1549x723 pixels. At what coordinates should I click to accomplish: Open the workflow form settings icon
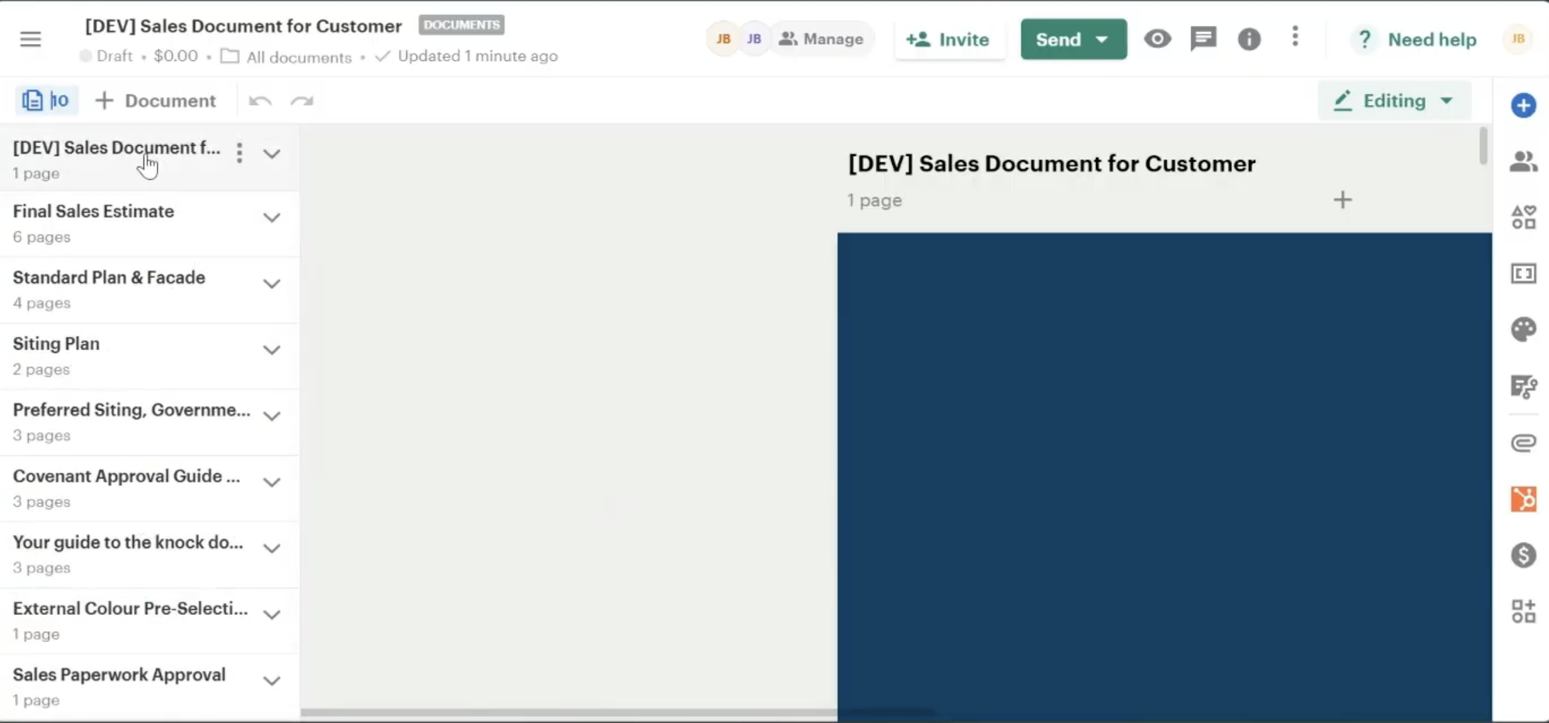click(x=1523, y=386)
